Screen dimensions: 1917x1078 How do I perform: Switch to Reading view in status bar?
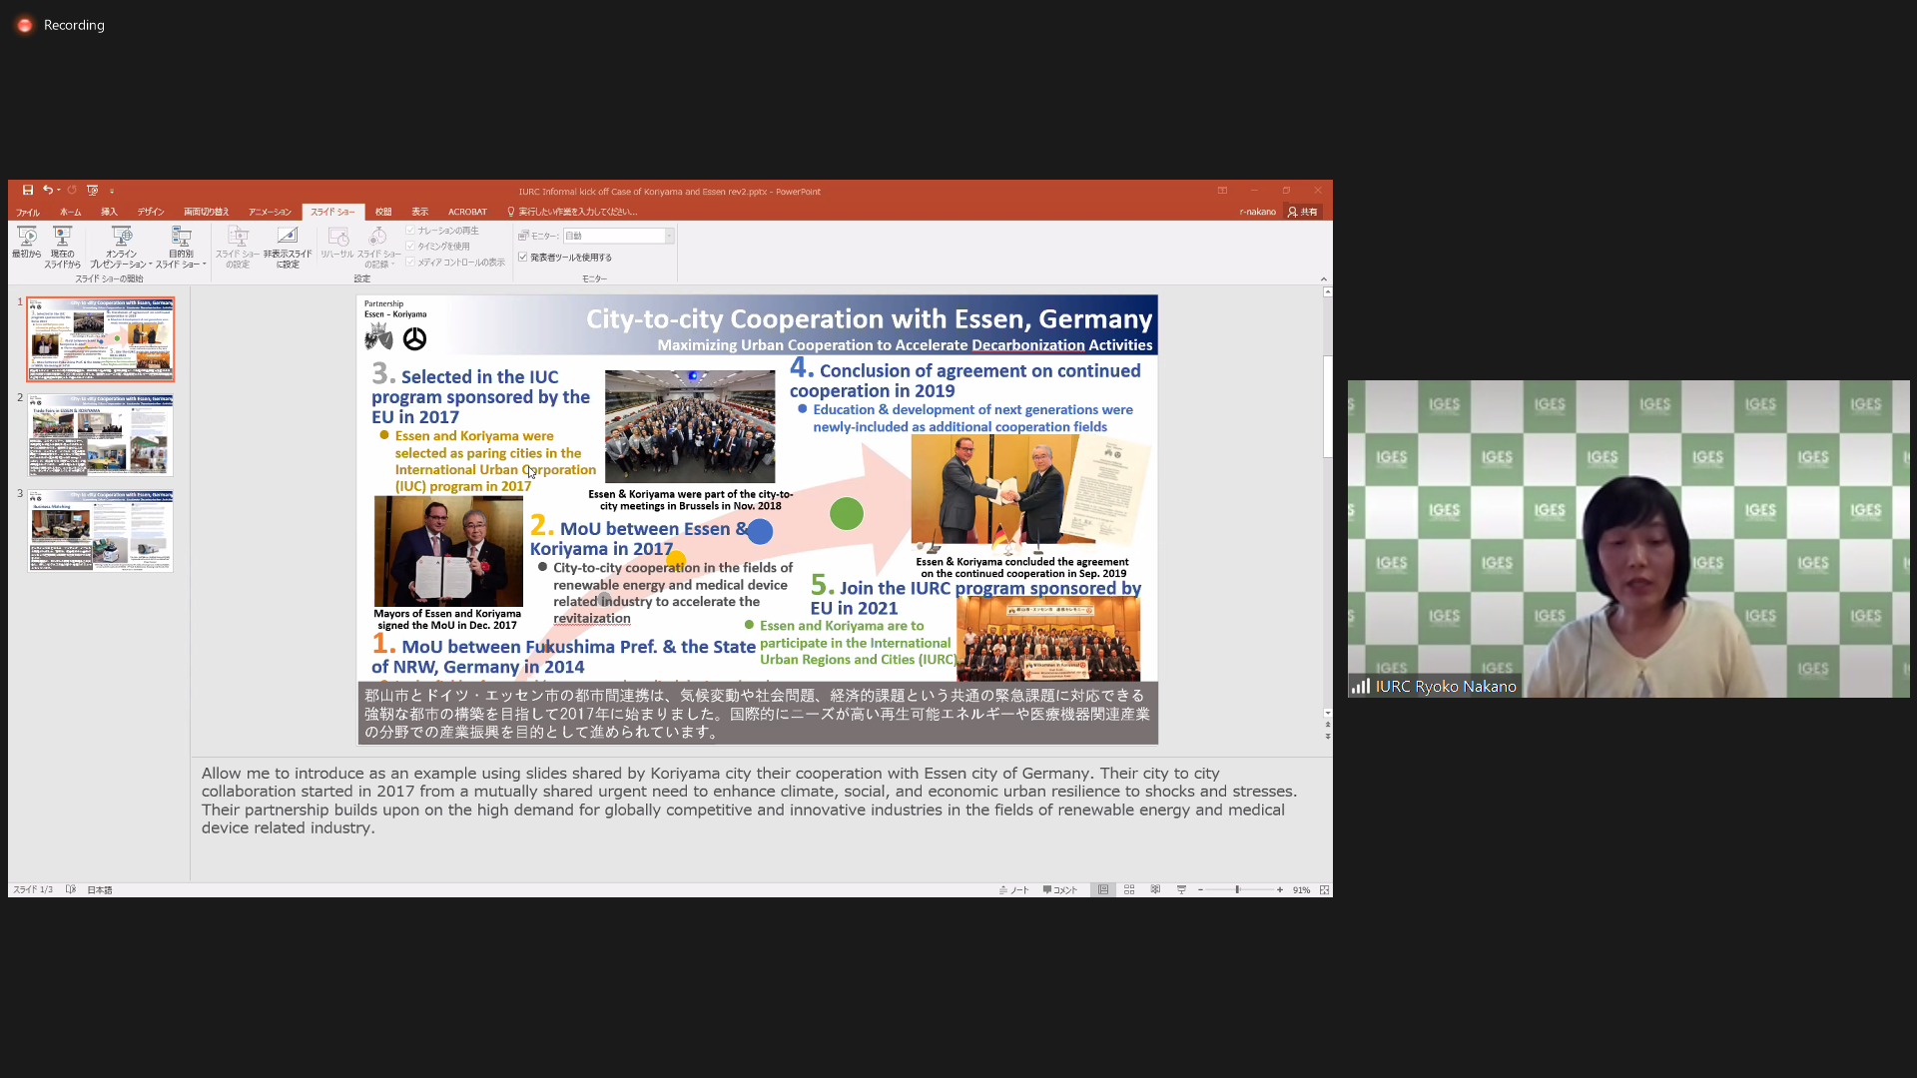(1155, 889)
